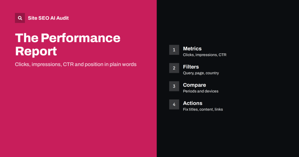Click the number 3 box

174,86
